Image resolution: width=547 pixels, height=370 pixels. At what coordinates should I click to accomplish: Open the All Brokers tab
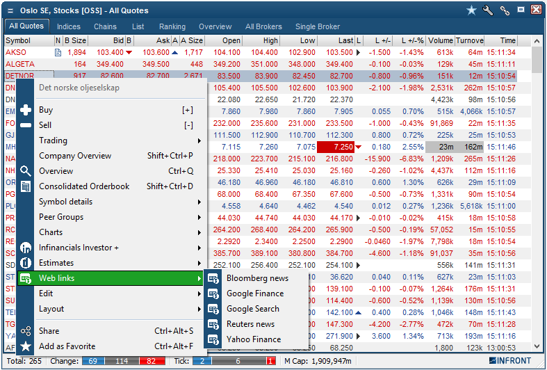tap(263, 26)
